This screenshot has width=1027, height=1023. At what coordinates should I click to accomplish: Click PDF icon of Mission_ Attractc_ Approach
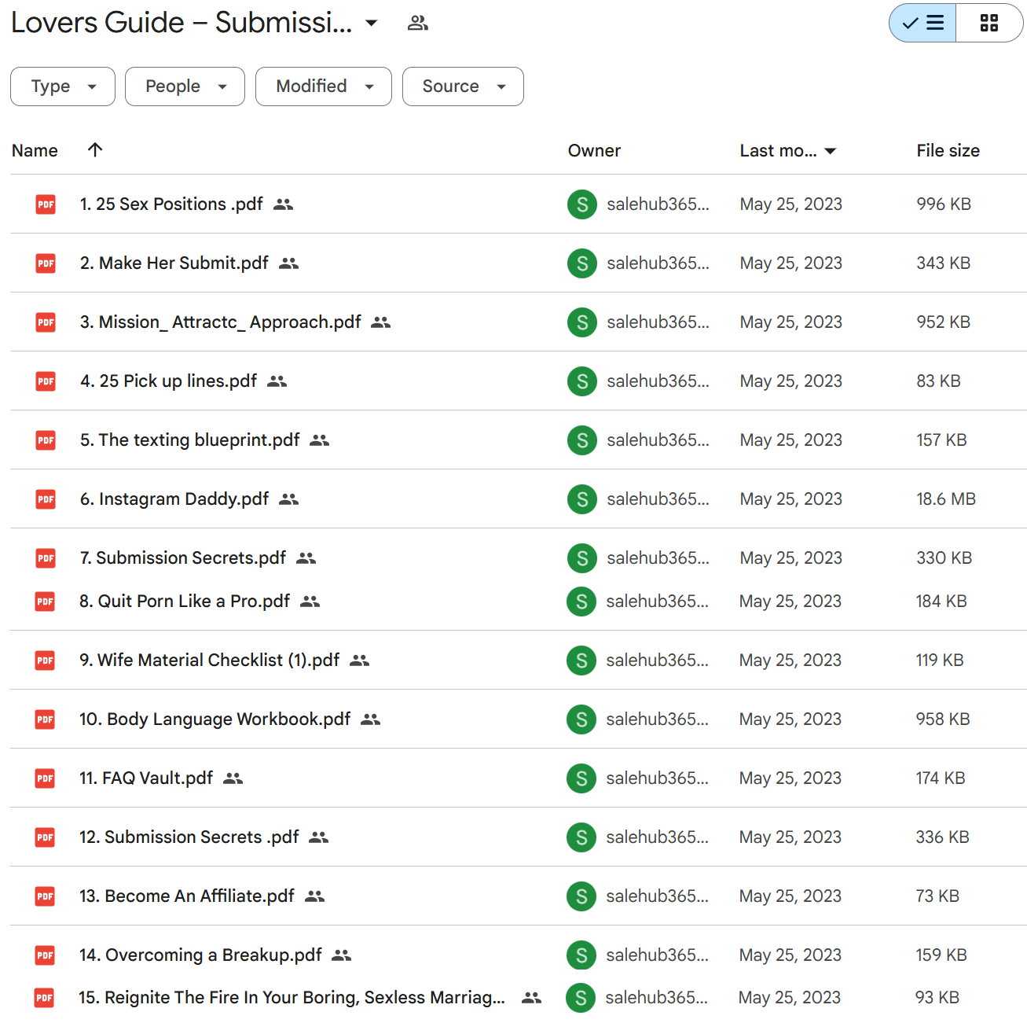[46, 322]
